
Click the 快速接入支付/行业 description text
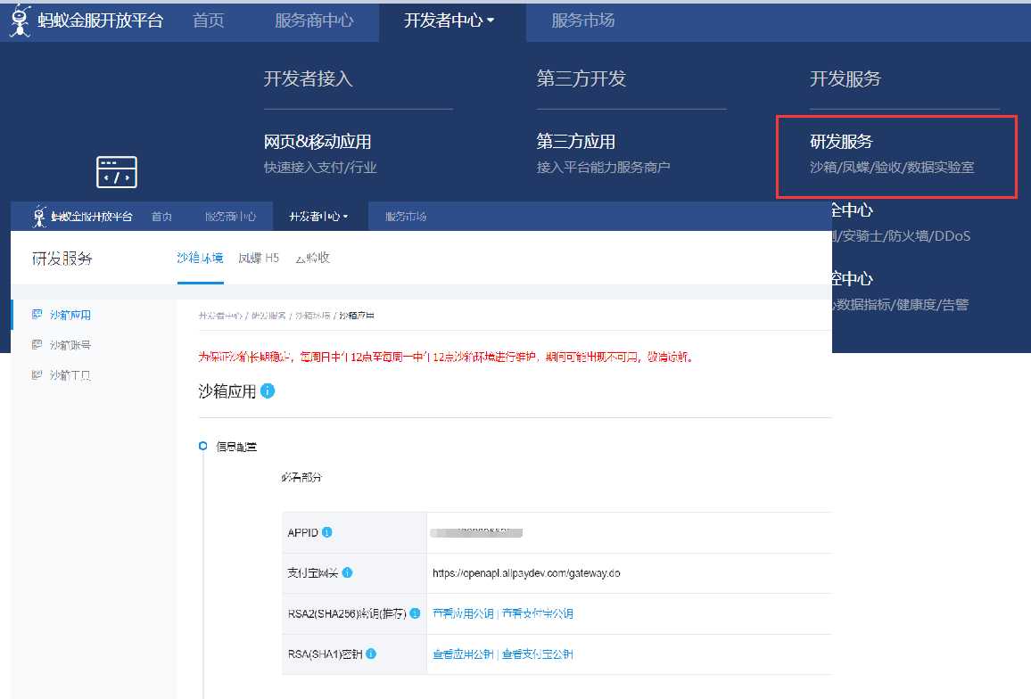pos(320,167)
